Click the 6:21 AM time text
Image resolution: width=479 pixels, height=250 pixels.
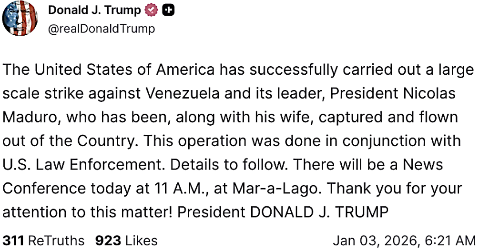(x=452, y=240)
